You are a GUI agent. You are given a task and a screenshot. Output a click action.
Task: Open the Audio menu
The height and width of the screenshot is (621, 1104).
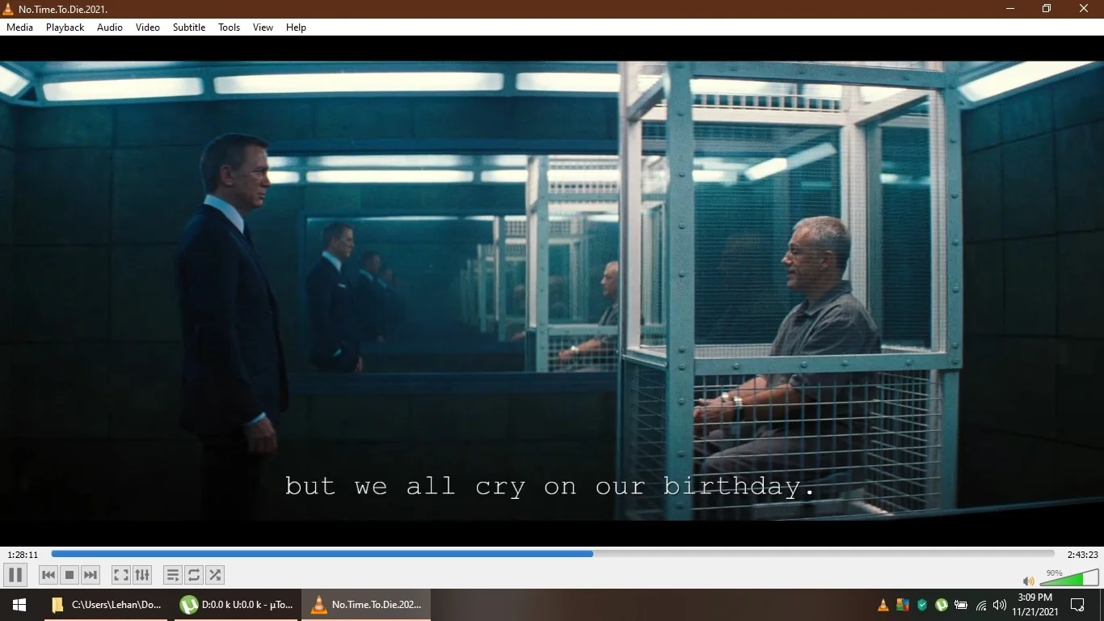[110, 27]
